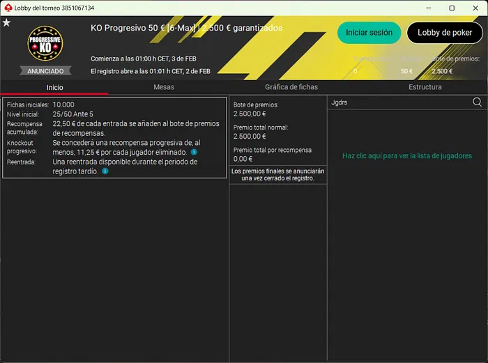Click the PokerStars icon in the title bar

pos(7,7)
